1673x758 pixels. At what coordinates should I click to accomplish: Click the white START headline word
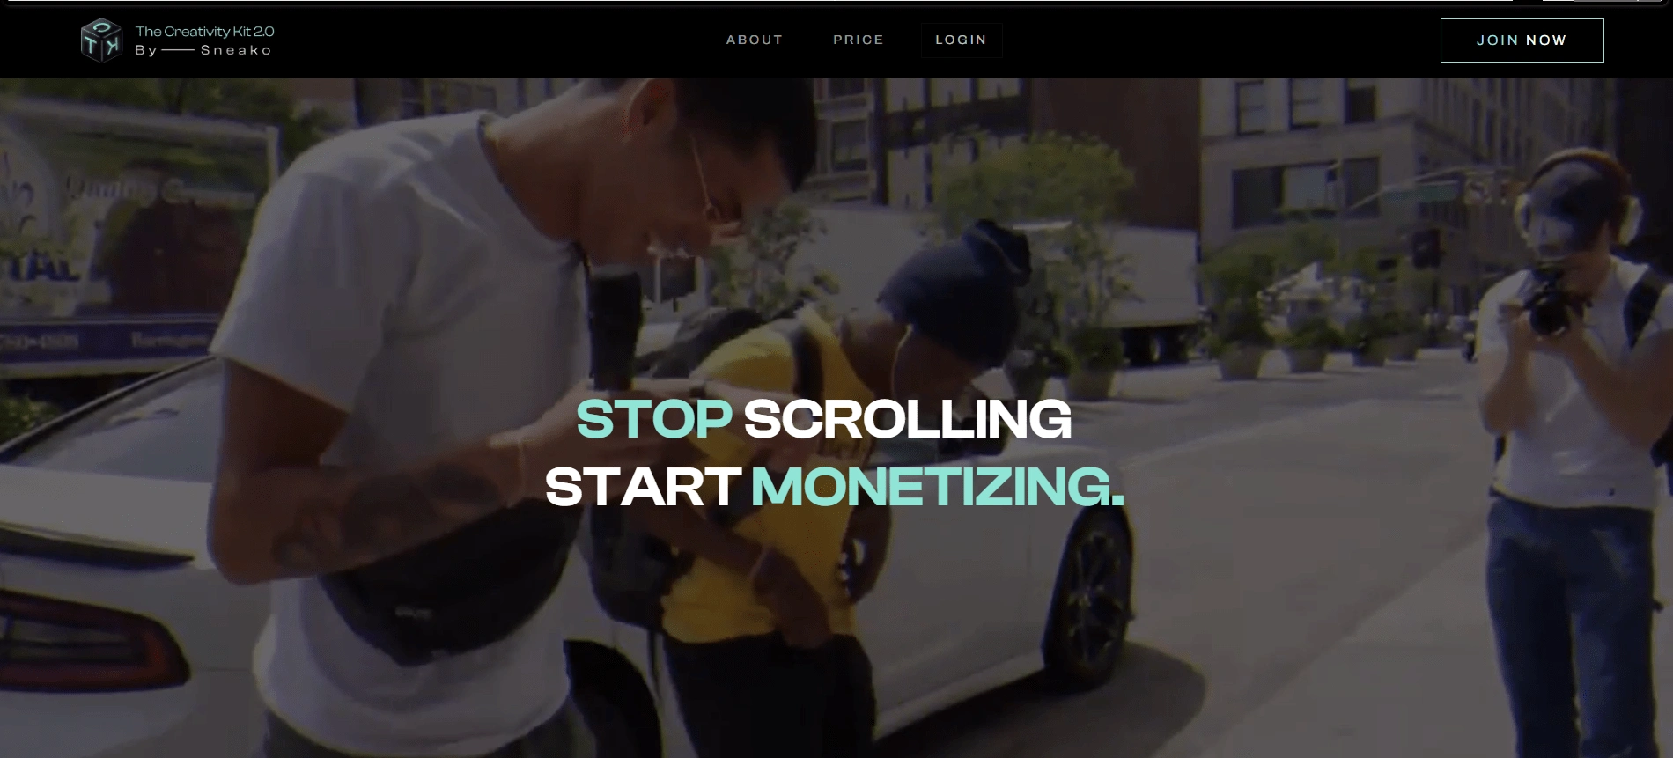[643, 486]
